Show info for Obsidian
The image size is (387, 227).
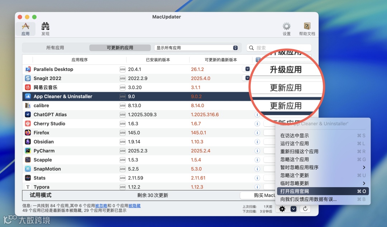pyautogui.click(x=257, y=142)
